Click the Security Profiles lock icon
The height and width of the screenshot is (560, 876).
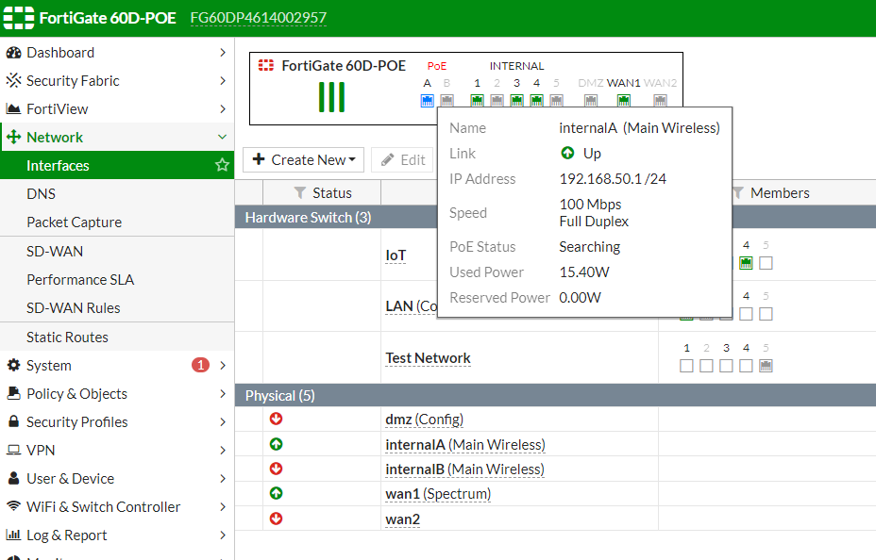click(x=13, y=421)
